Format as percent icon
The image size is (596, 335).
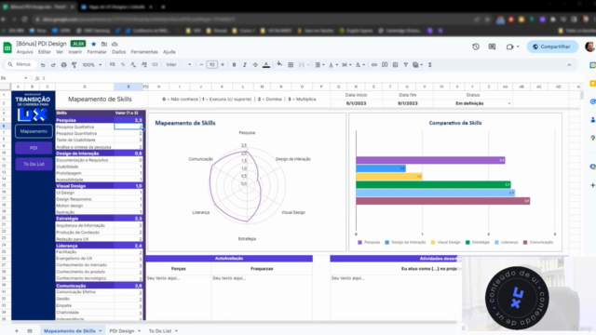pyautogui.click(x=123, y=65)
